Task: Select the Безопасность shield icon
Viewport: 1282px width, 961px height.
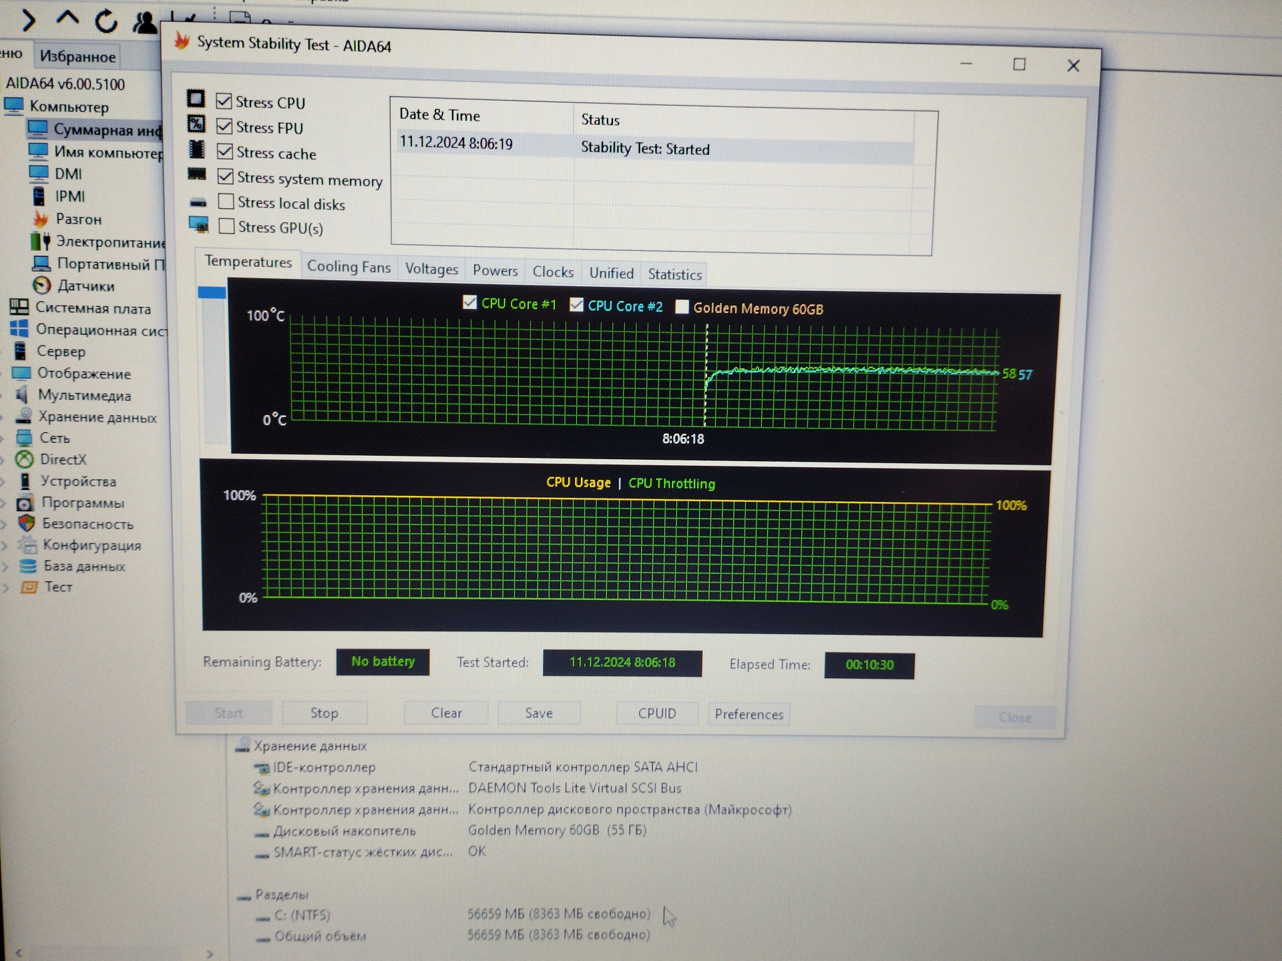Action: tap(27, 523)
